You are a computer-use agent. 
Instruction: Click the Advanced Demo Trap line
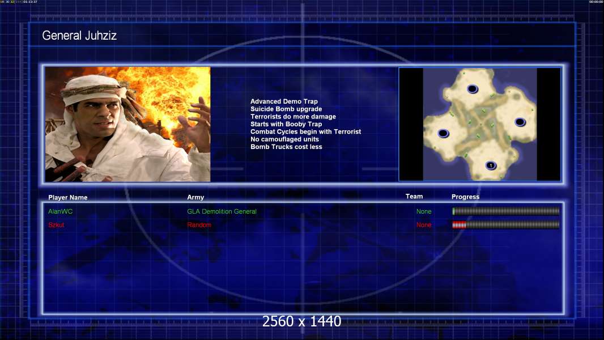pyautogui.click(x=284, y=101)
